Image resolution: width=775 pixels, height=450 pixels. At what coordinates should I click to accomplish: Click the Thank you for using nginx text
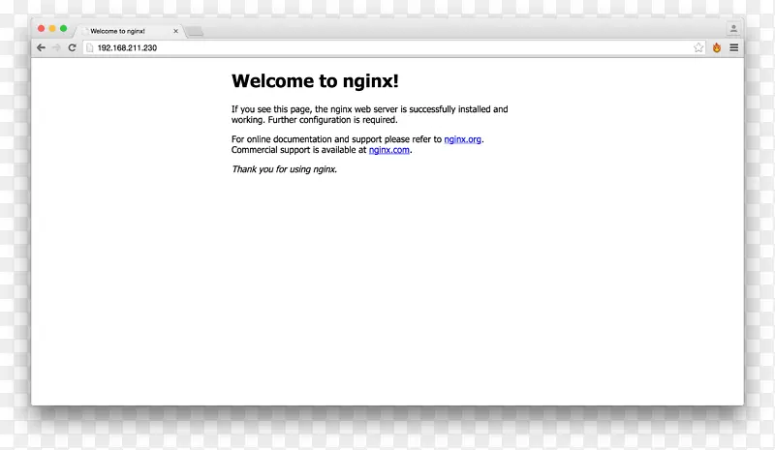[284, 169]
